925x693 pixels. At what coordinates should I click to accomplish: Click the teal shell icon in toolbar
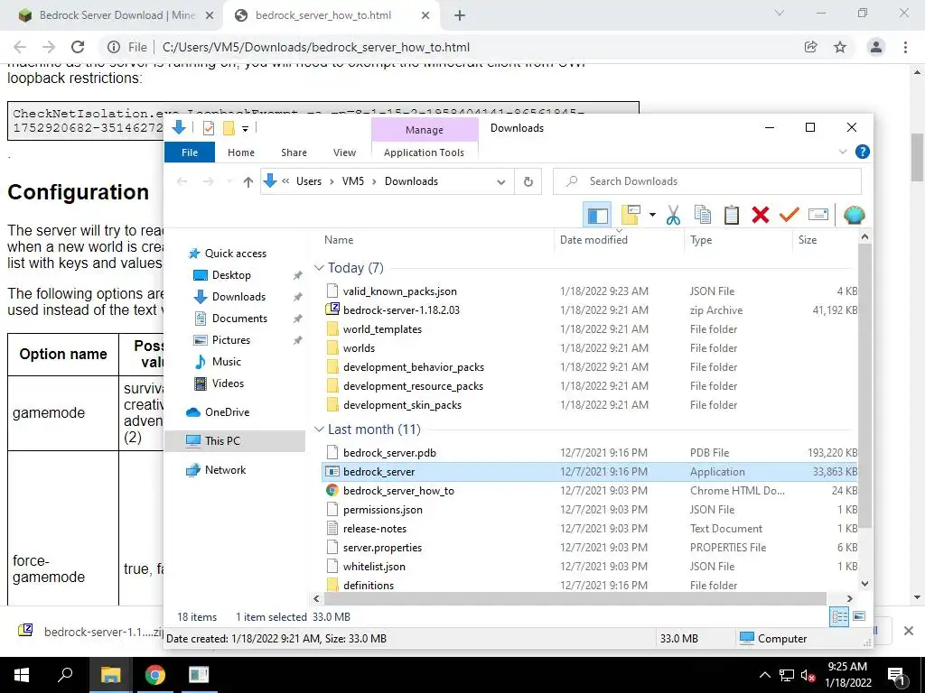854,215
